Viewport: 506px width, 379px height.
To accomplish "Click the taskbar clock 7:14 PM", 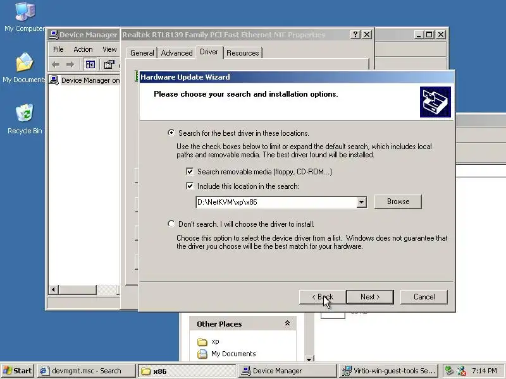I will 484,371.
